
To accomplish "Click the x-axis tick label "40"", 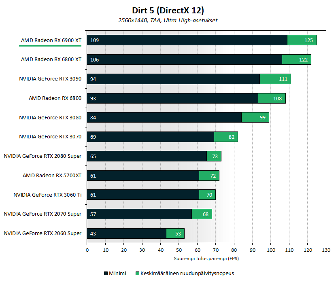I will [x=161, y=250].
